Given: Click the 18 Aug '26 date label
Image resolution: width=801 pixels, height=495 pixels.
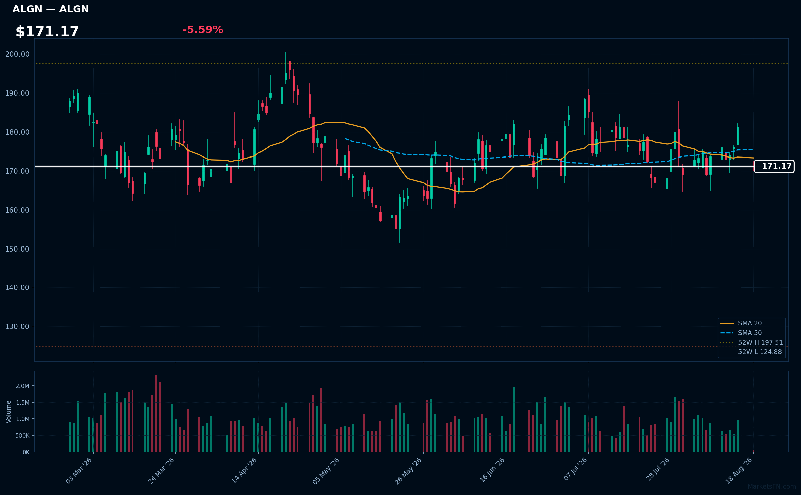Looking at the screenshot, I should tap(739, 470).
